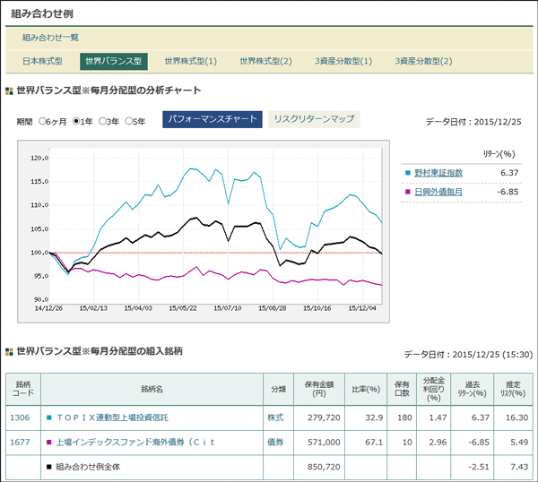
Task: Select the 6ヶ月 period radio button
Action: coord(42,121)
